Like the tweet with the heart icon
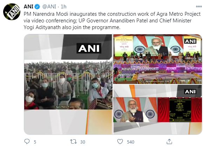Viewport: 203px width, 146px height. pyautogui.click(x=120, y=141)
